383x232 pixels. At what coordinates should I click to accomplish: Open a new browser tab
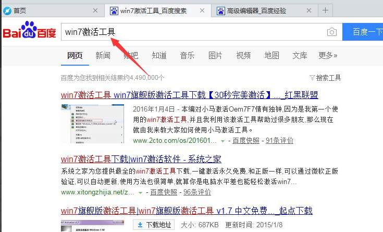point(326,10)
